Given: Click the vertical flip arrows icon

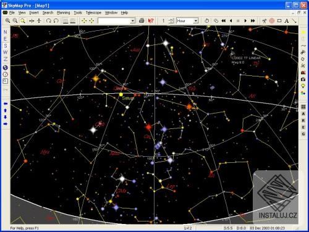Looking at the screenshot, I should click(x=39, y=21).
